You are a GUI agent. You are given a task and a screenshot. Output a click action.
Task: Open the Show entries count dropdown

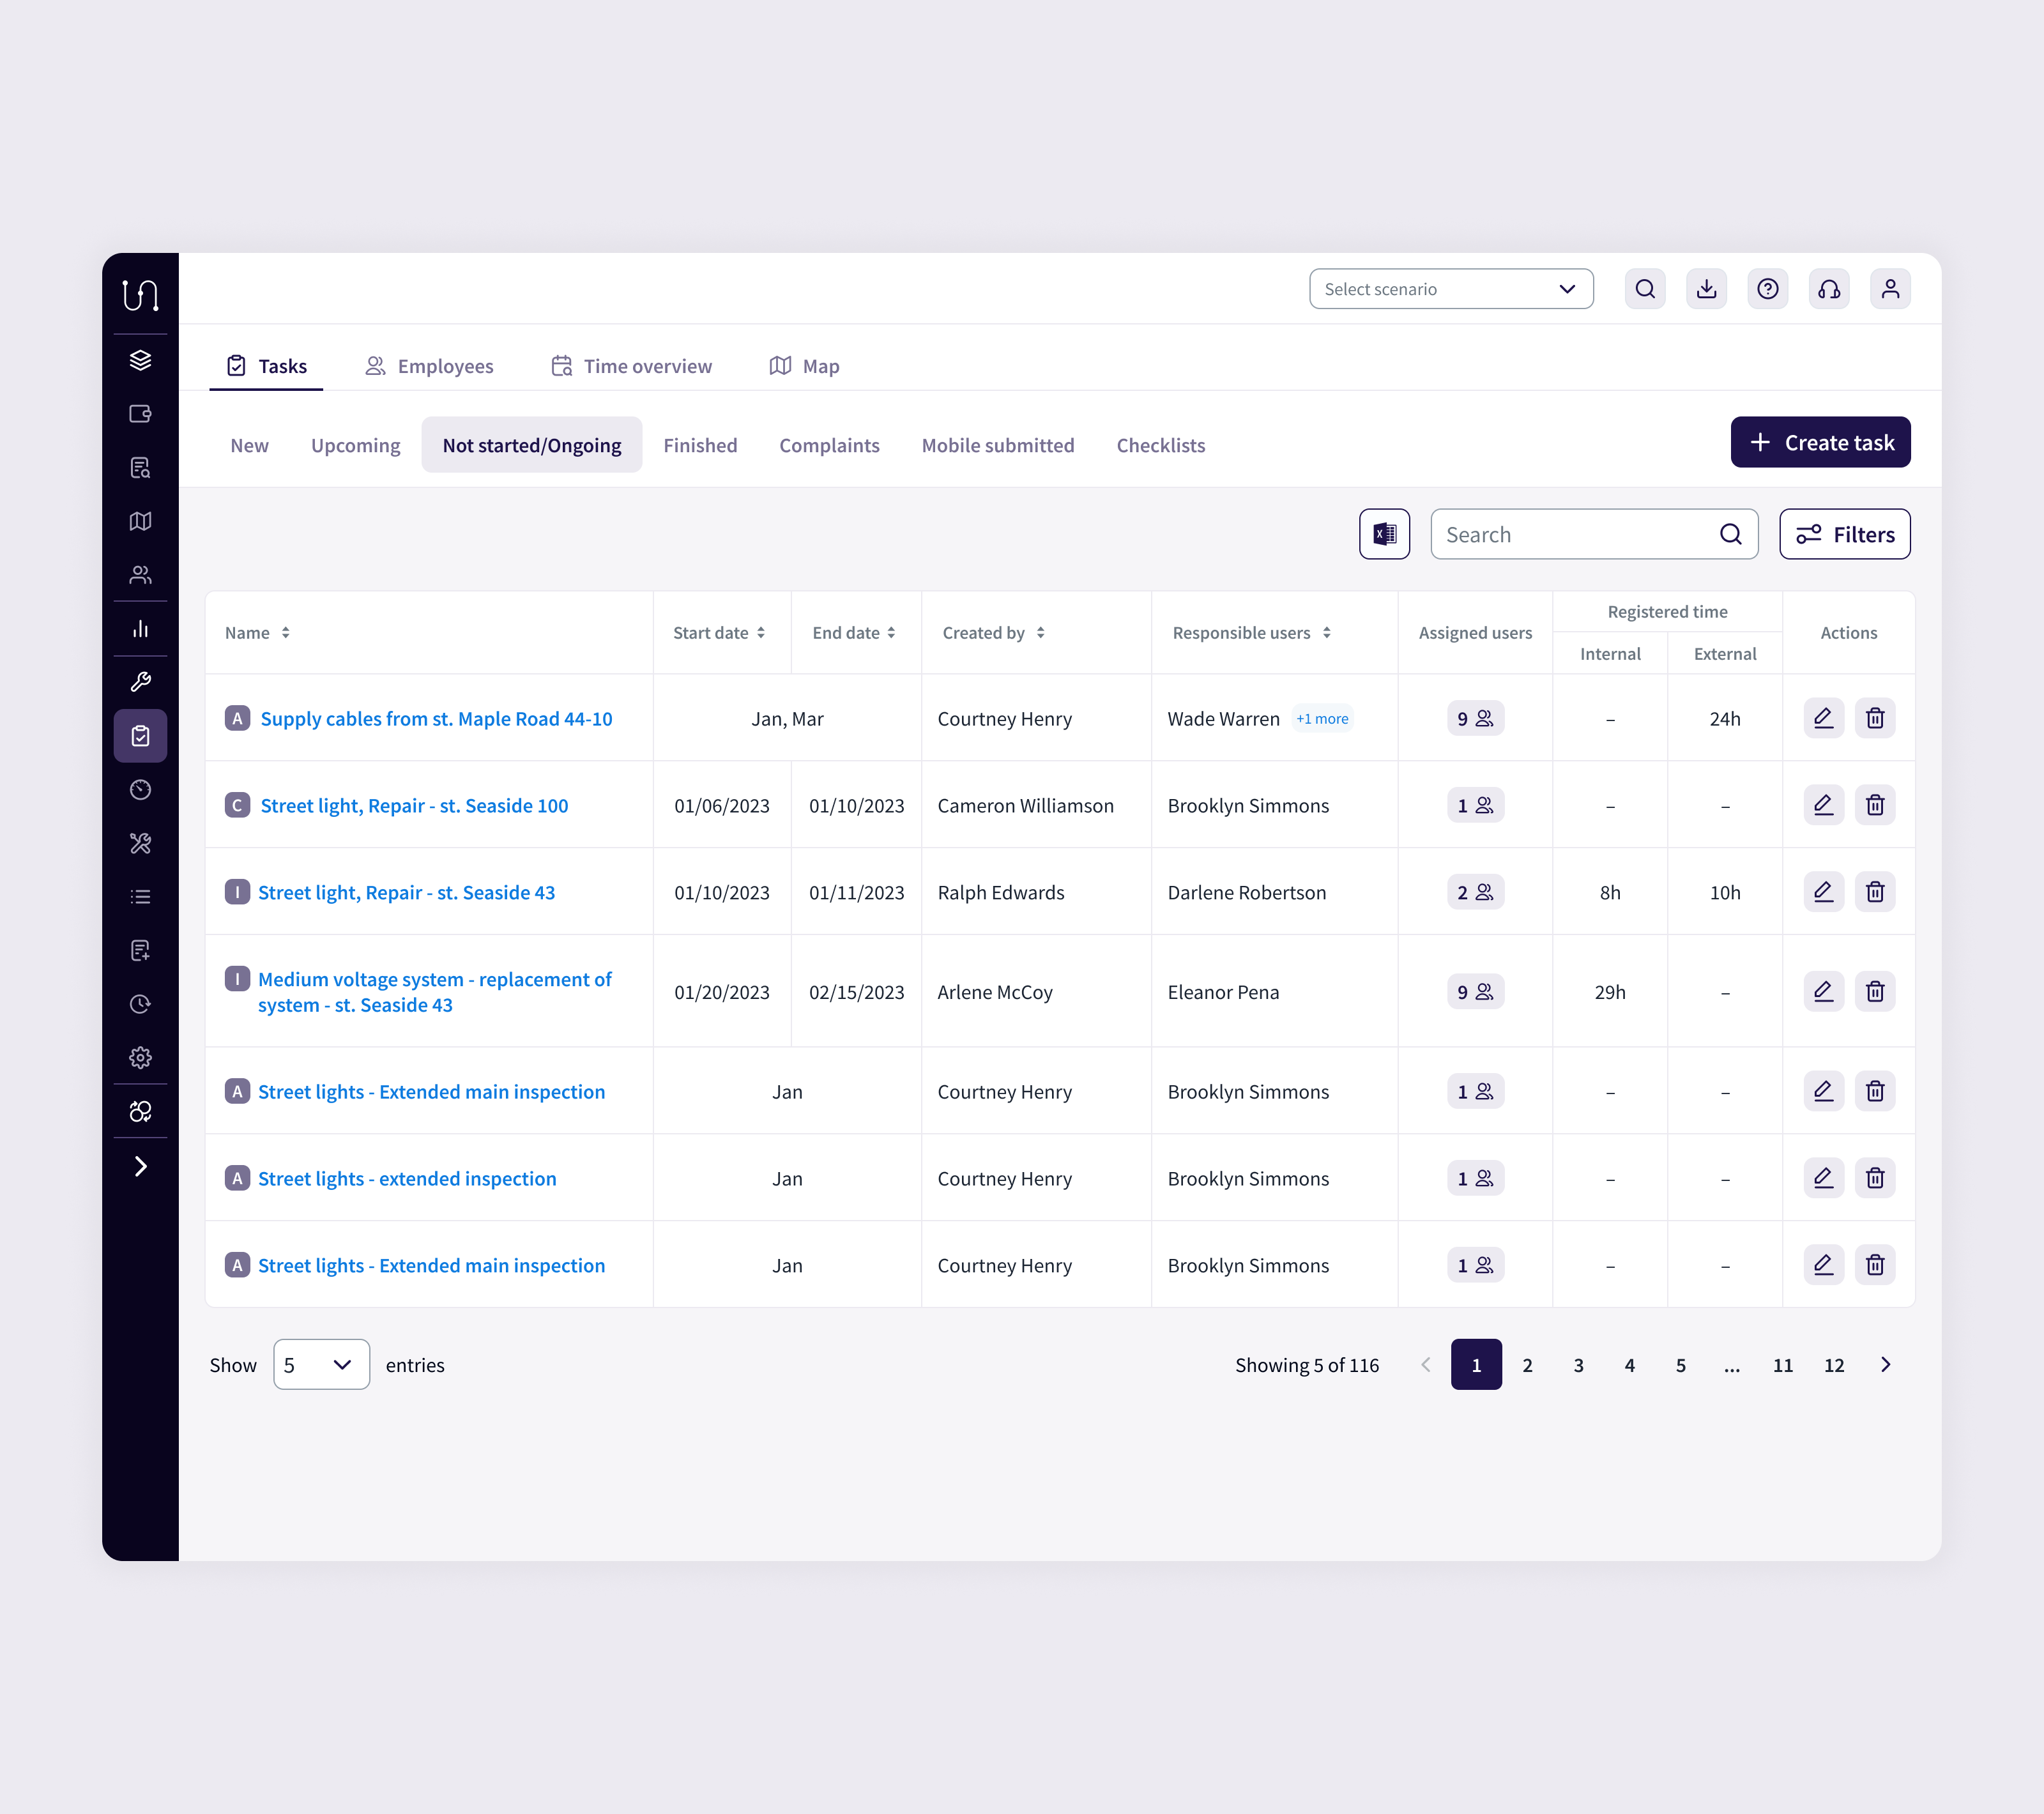(x=321, y=1364)
